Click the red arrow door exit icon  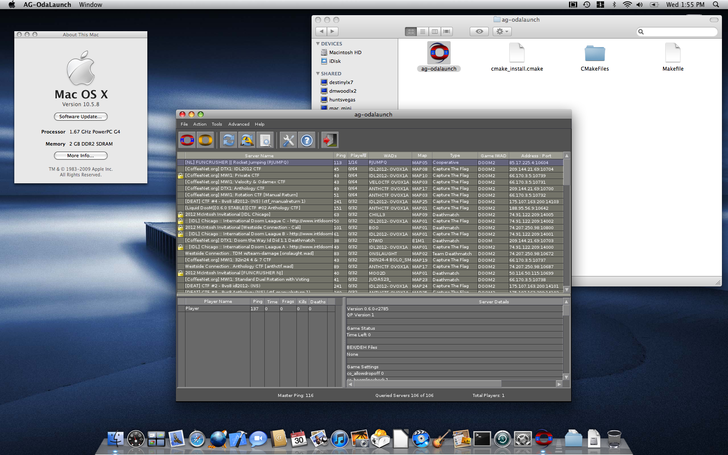[x=329, y=140]
